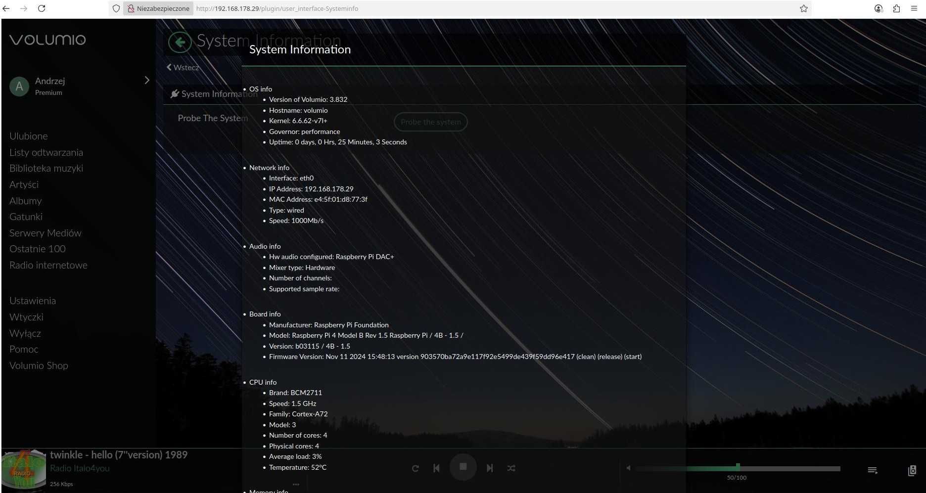Click the Kernel: 6.6.62-v7l+ line

[298, 121]
